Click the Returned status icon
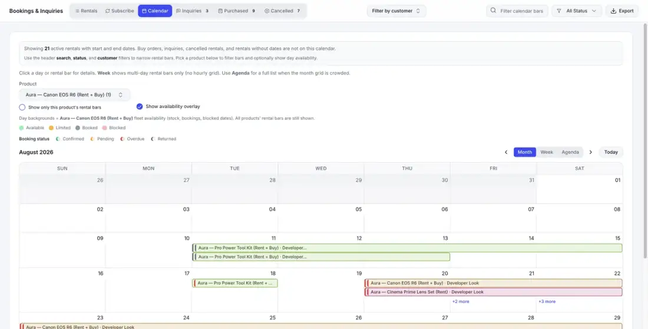Viewport: 648px width, 329px height. click(153, 139)
